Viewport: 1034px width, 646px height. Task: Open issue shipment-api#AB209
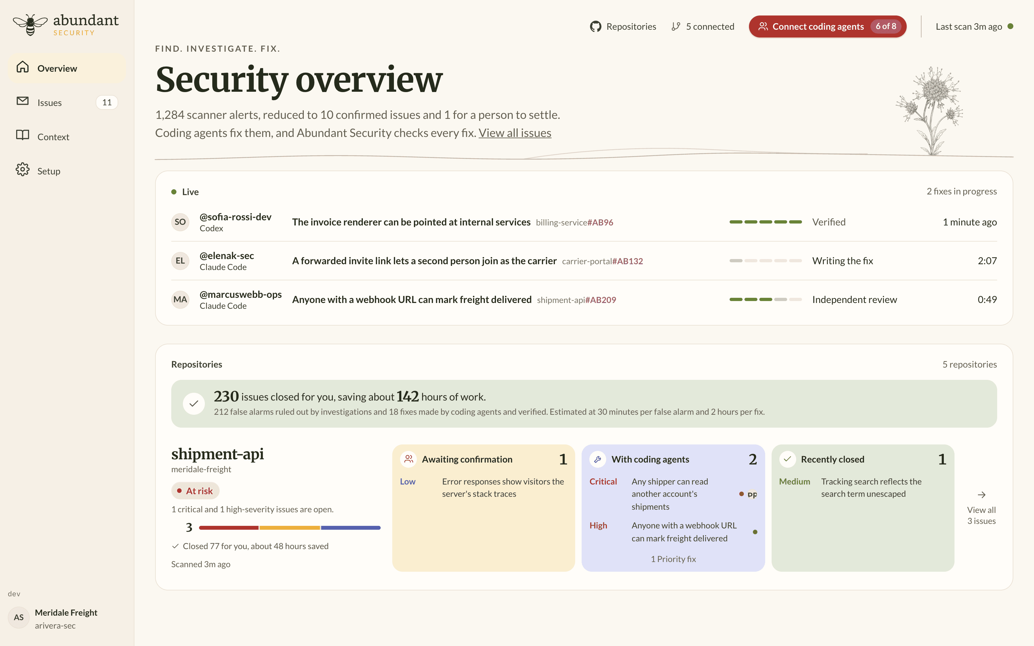(576, 300)
